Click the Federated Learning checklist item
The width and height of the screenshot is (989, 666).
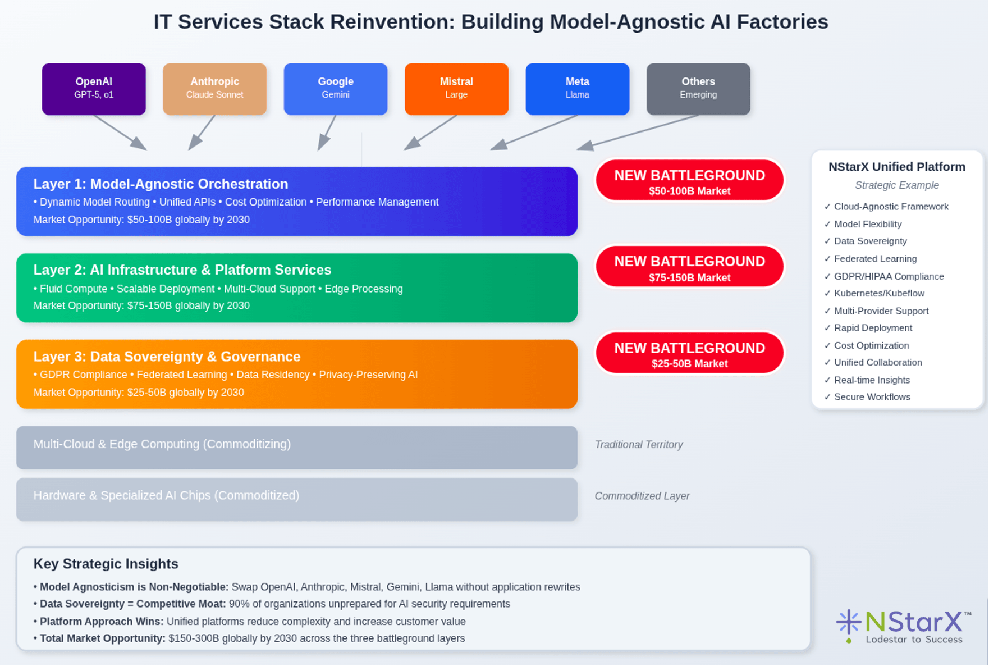pyautogui.click(x=871, y=259)
